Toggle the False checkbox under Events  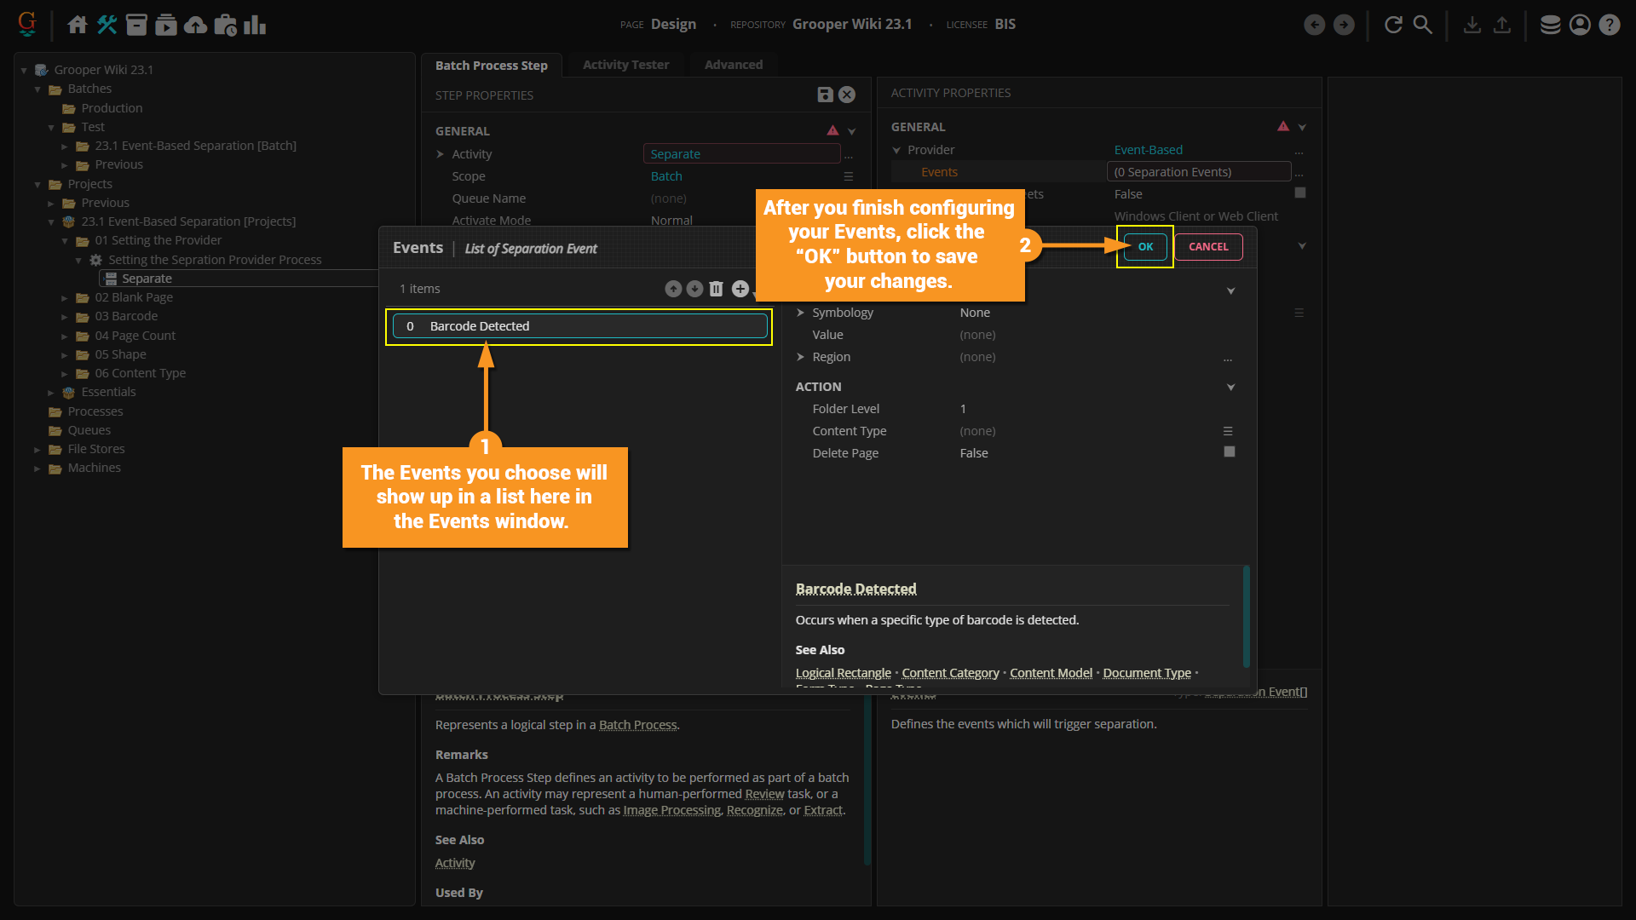point(1300,193)
